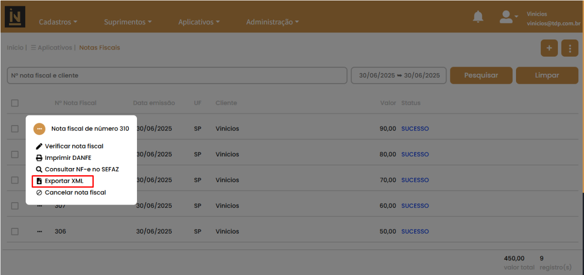This screenshot has height=275, width=584.
Task: Open the date range picker field
Action: click(x=399, y=75)
